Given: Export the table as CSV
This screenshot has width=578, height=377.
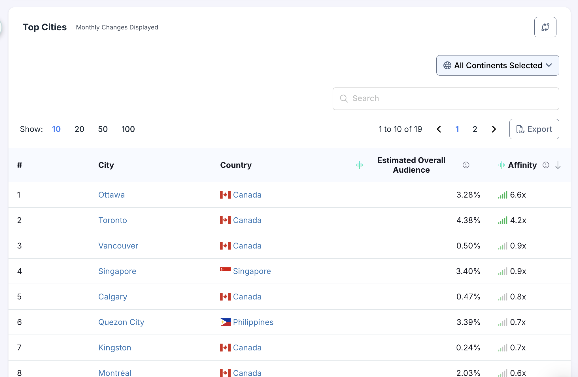Looking at the screenshot, I should (534, 129).
